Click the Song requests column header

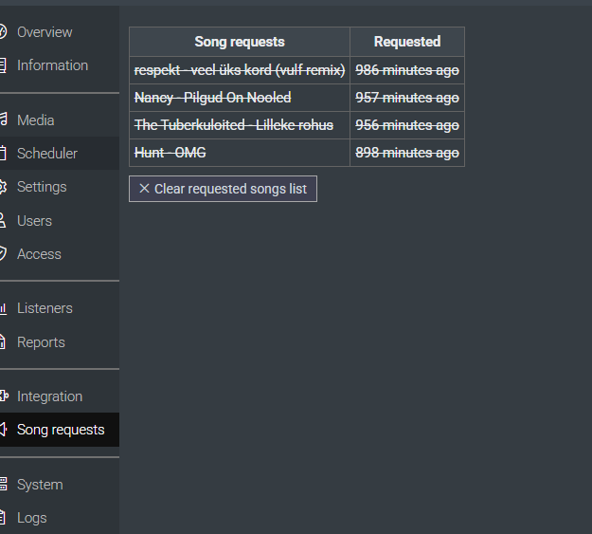tap(240, 42)
